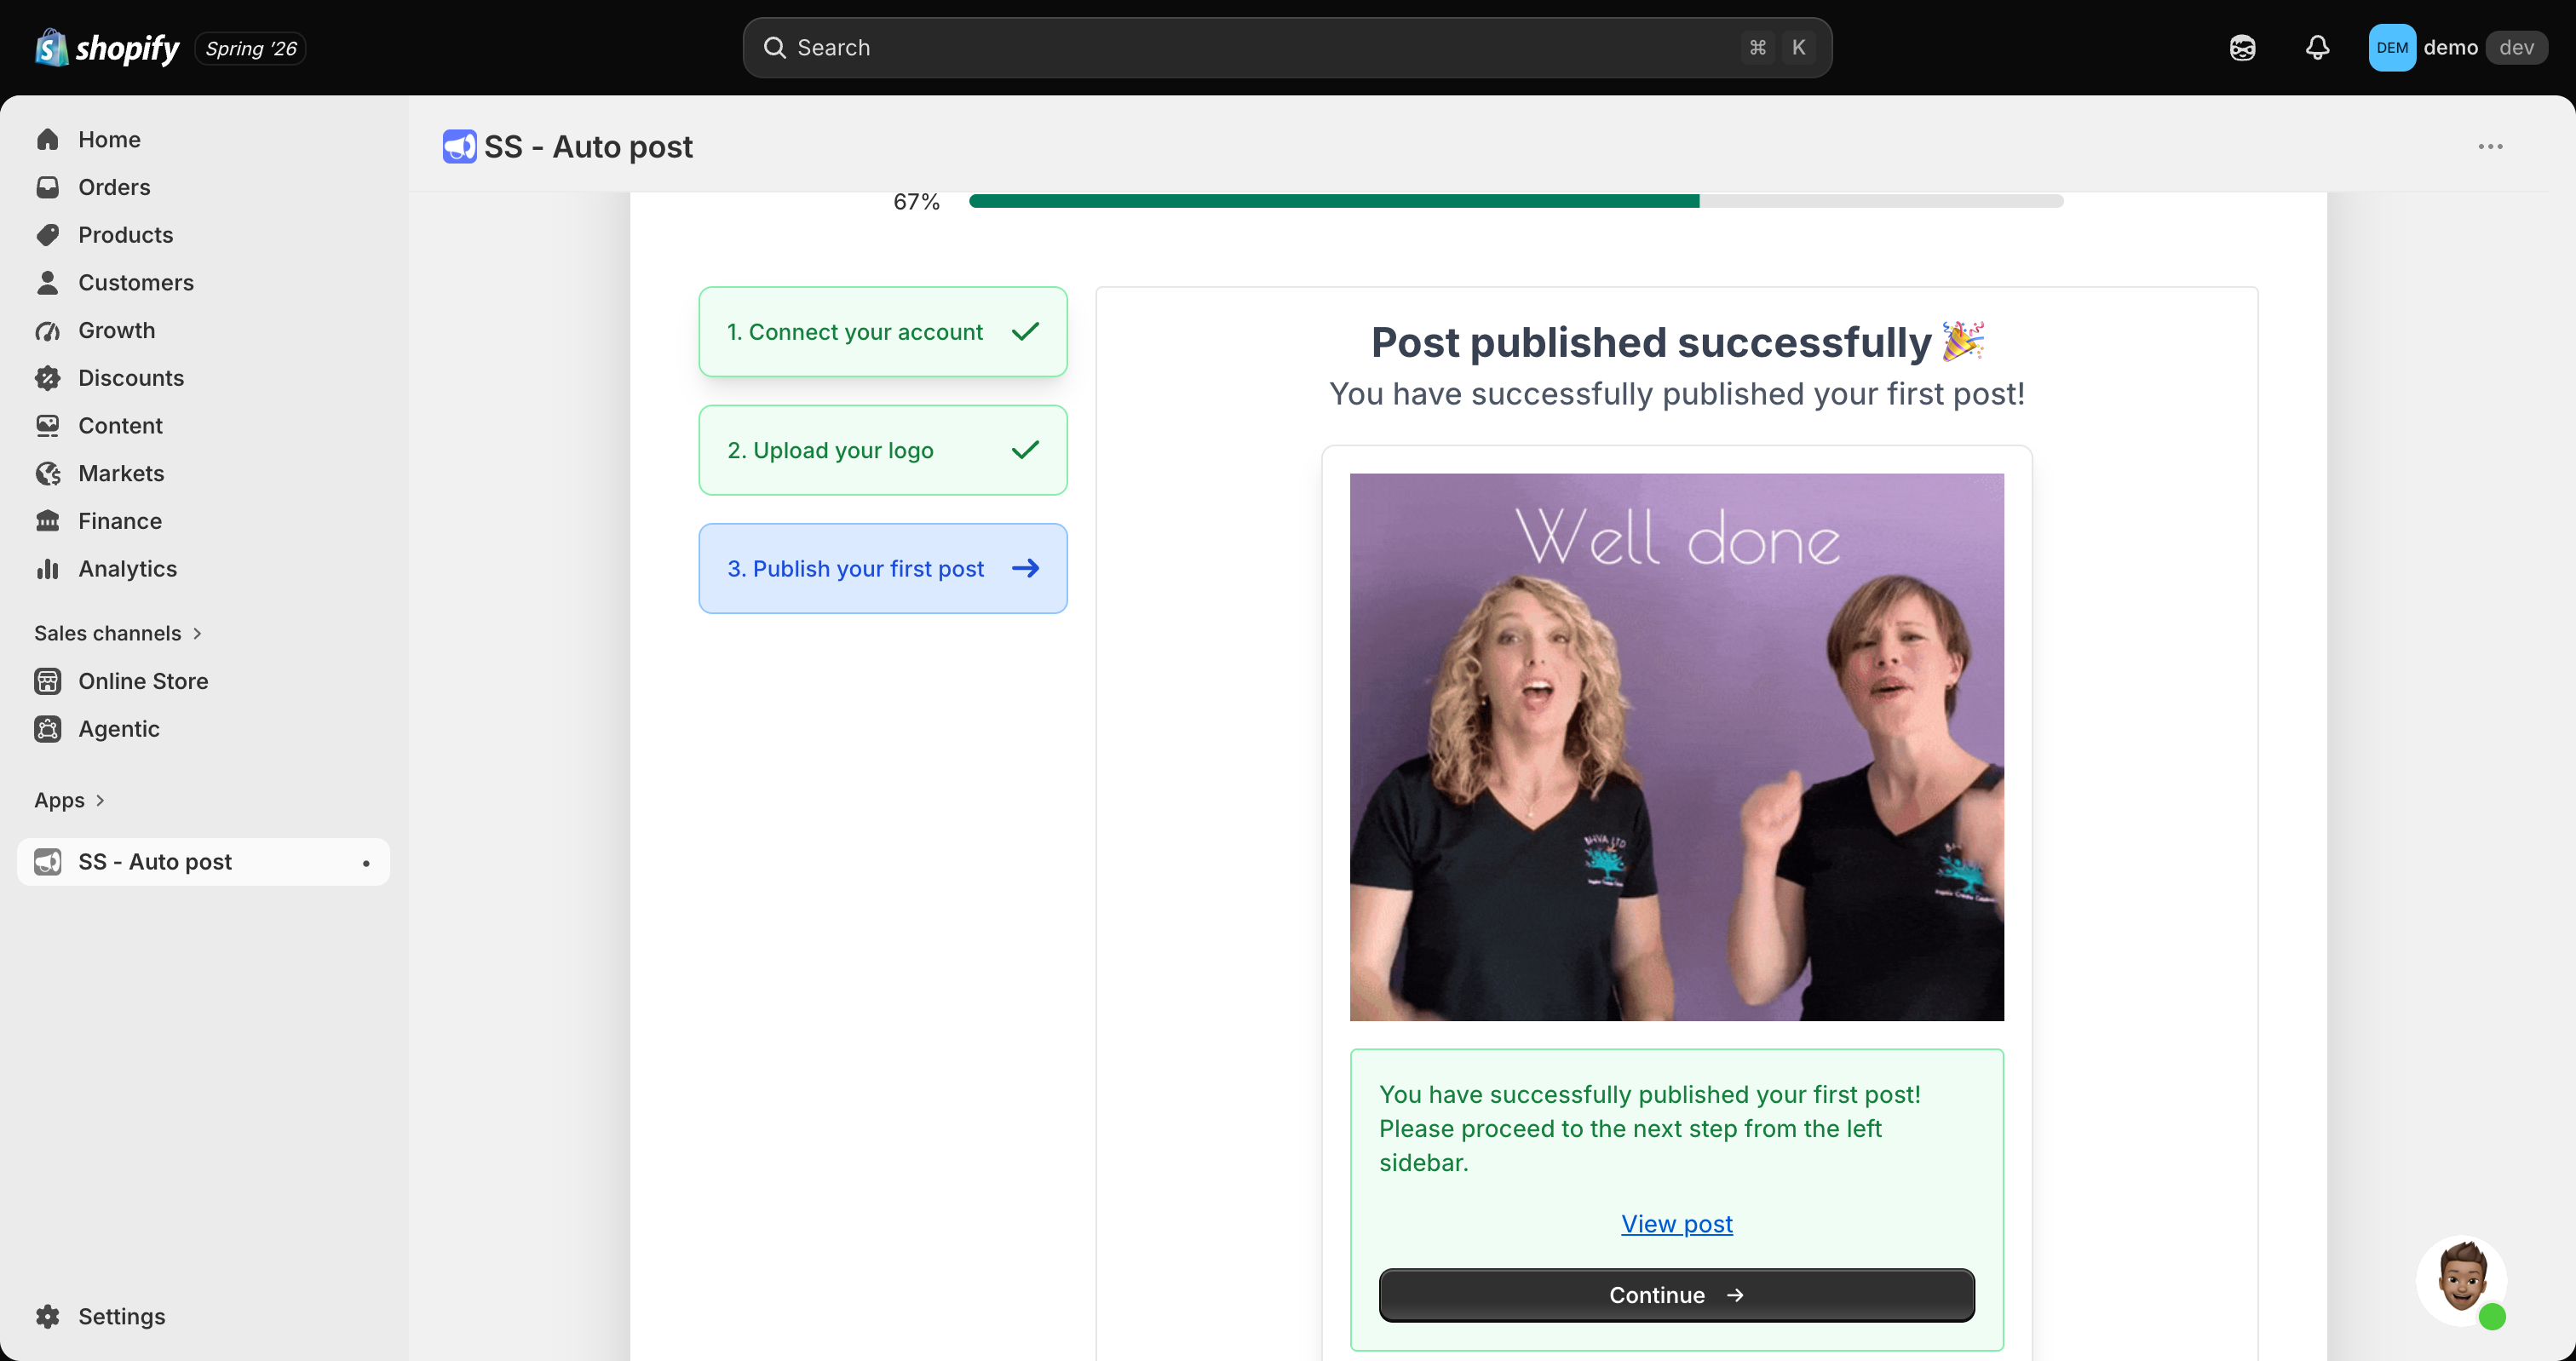Click the Content icon
The width and height of the screenshot is (2576, 1361).
[x=48, y=426]
